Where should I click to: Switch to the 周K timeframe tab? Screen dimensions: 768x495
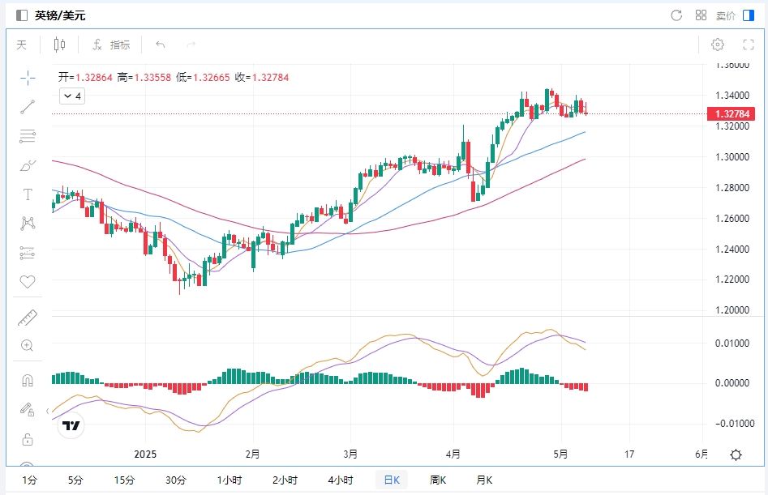438,480
